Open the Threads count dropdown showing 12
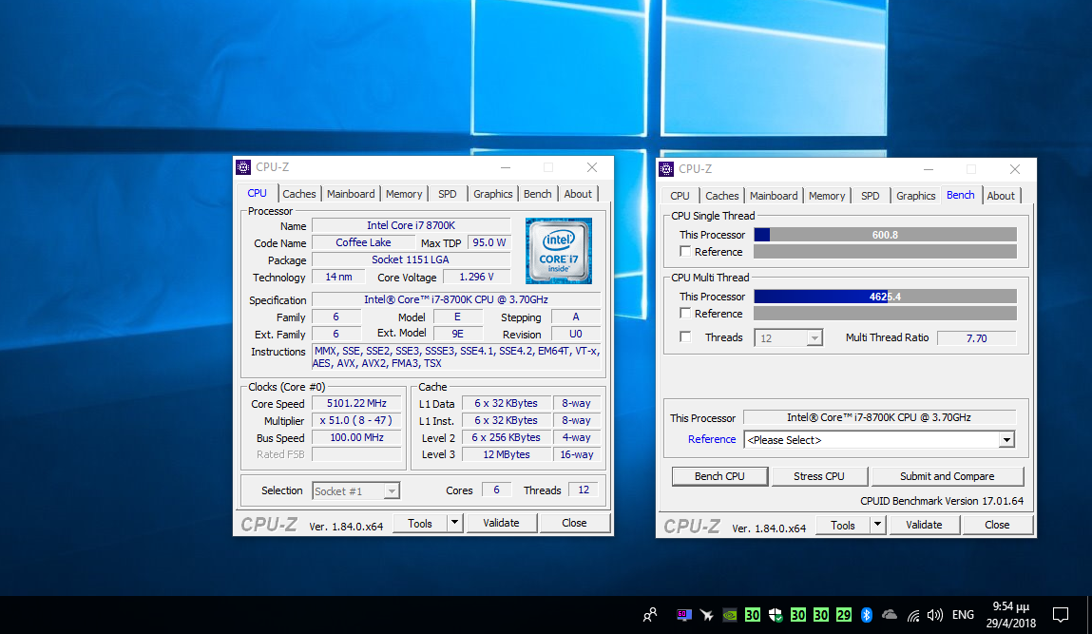This screenshot has width=1092, height=634. tap(789, 337)
